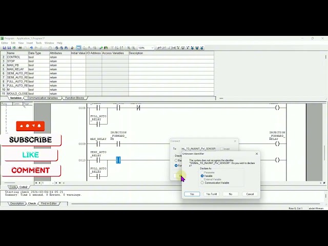
Task: Select the partly hidden Backward direction radio
Action: pos(176,160)
